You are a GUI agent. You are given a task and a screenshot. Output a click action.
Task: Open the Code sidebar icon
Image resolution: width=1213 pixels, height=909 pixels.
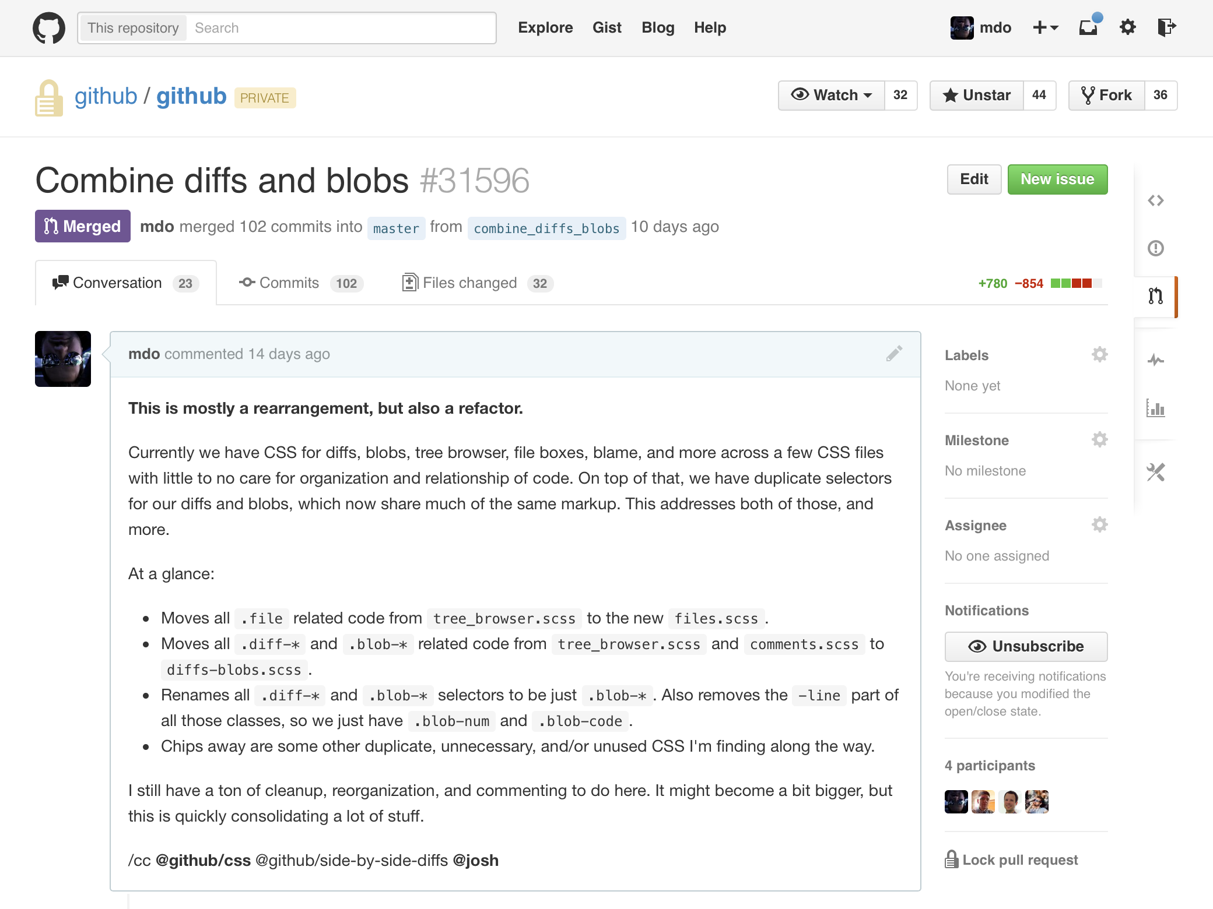coord(1155,201)
